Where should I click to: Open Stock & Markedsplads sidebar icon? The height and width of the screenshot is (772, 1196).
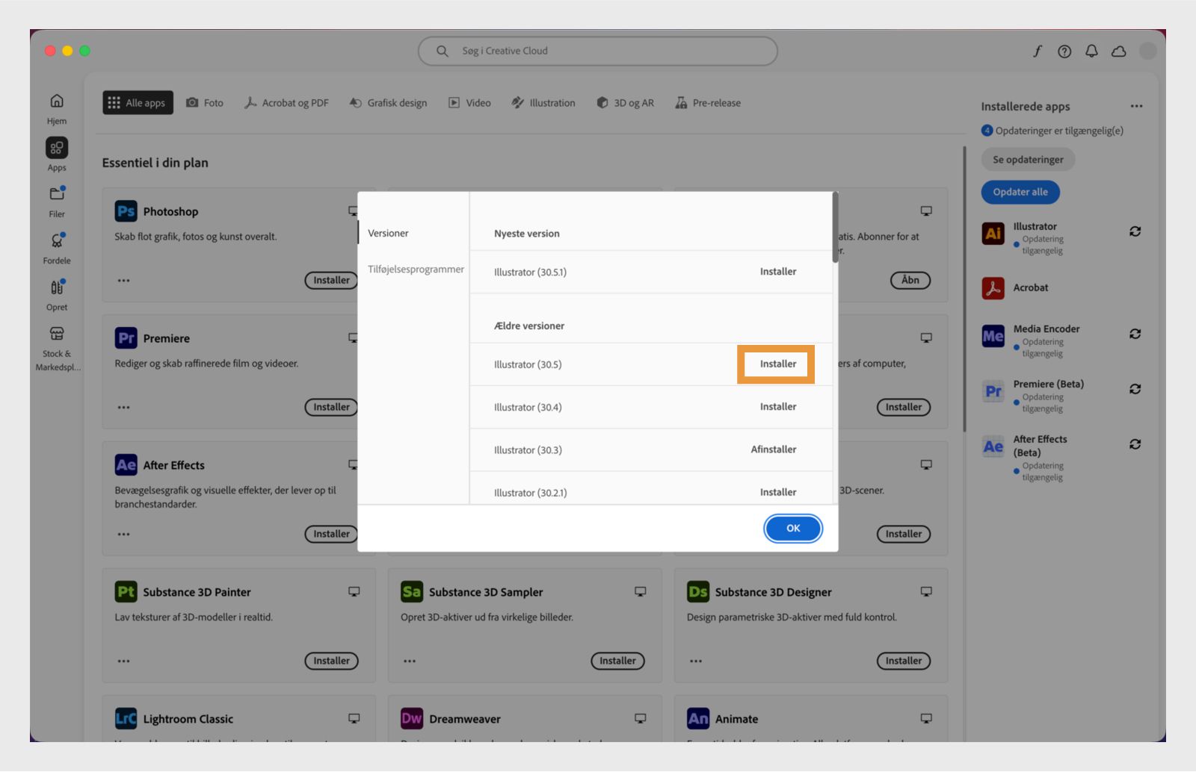(57, 333)
